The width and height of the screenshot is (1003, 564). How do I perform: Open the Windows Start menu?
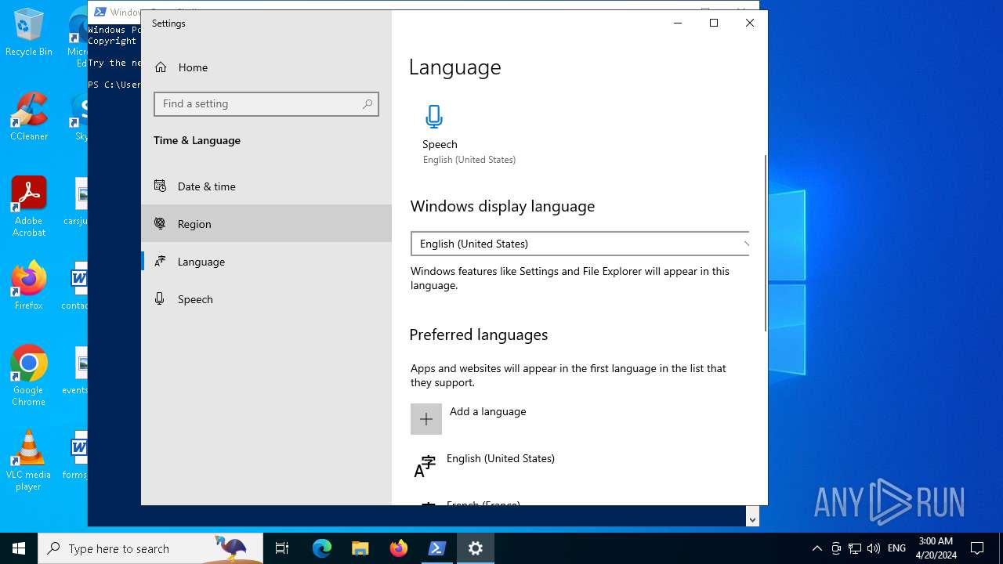point(19,548)
